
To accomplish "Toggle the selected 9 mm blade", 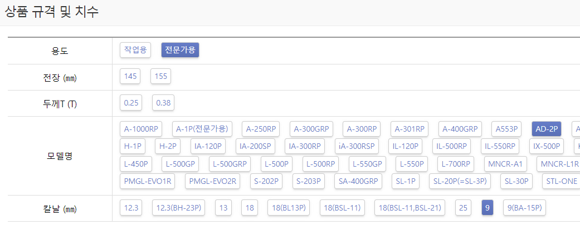I will [487, 208].
